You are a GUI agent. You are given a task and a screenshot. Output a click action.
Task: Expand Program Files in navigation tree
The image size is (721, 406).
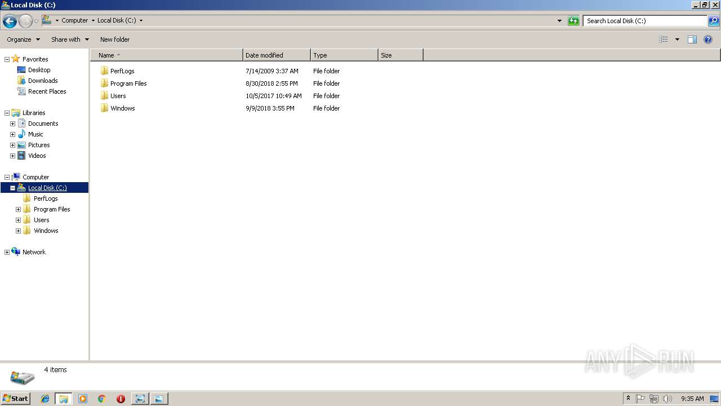[18, 209]
